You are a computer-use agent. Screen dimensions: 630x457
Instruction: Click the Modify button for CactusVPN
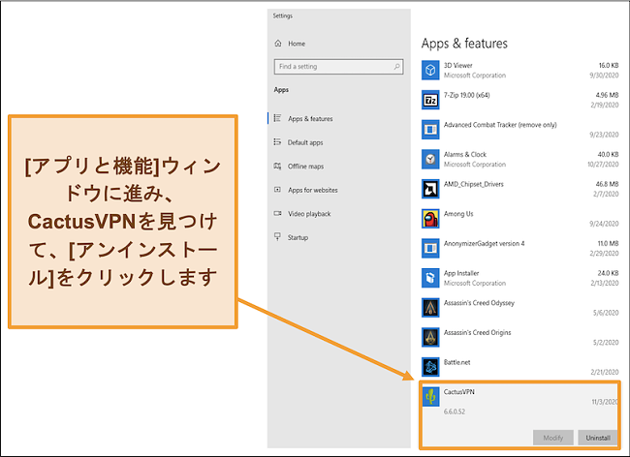coord(553,438)
